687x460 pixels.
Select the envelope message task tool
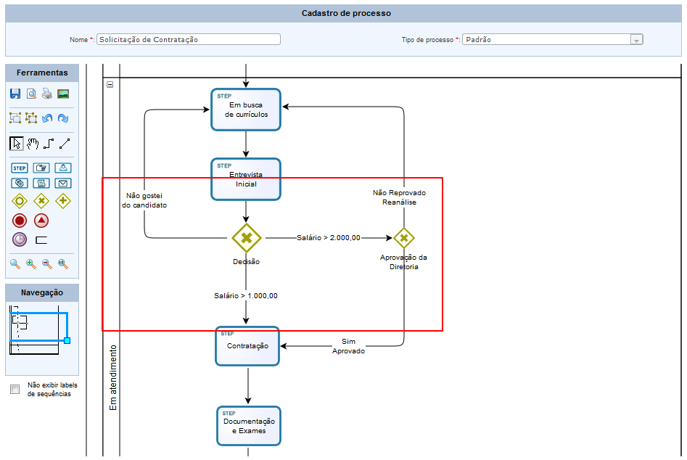click(x=63, y=183)
